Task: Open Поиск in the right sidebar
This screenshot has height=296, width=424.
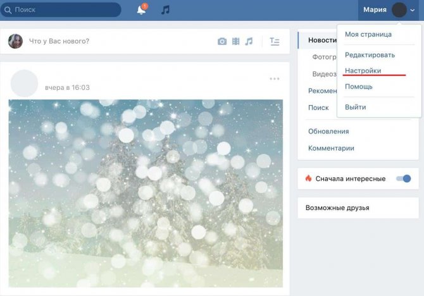Action: 318,108
